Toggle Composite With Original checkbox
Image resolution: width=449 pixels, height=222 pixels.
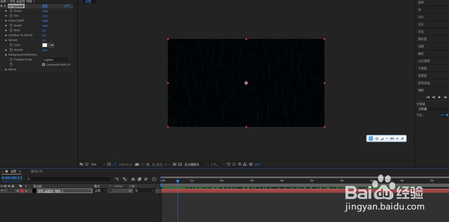tap(43, 65)
